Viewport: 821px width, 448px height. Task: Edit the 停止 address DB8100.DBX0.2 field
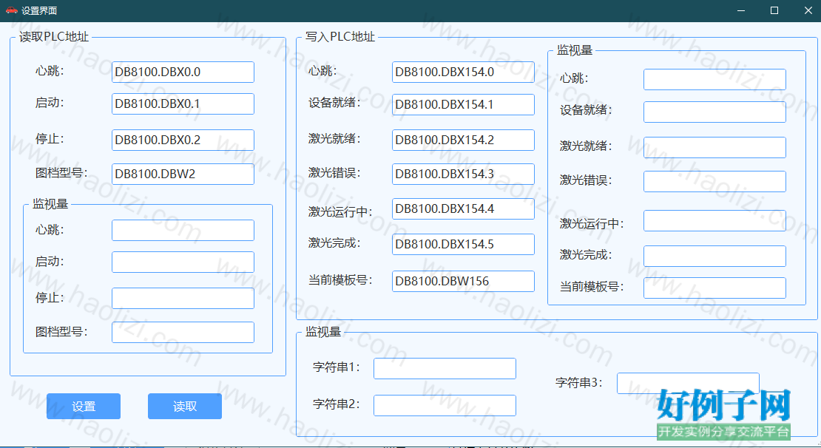[183, 140]
